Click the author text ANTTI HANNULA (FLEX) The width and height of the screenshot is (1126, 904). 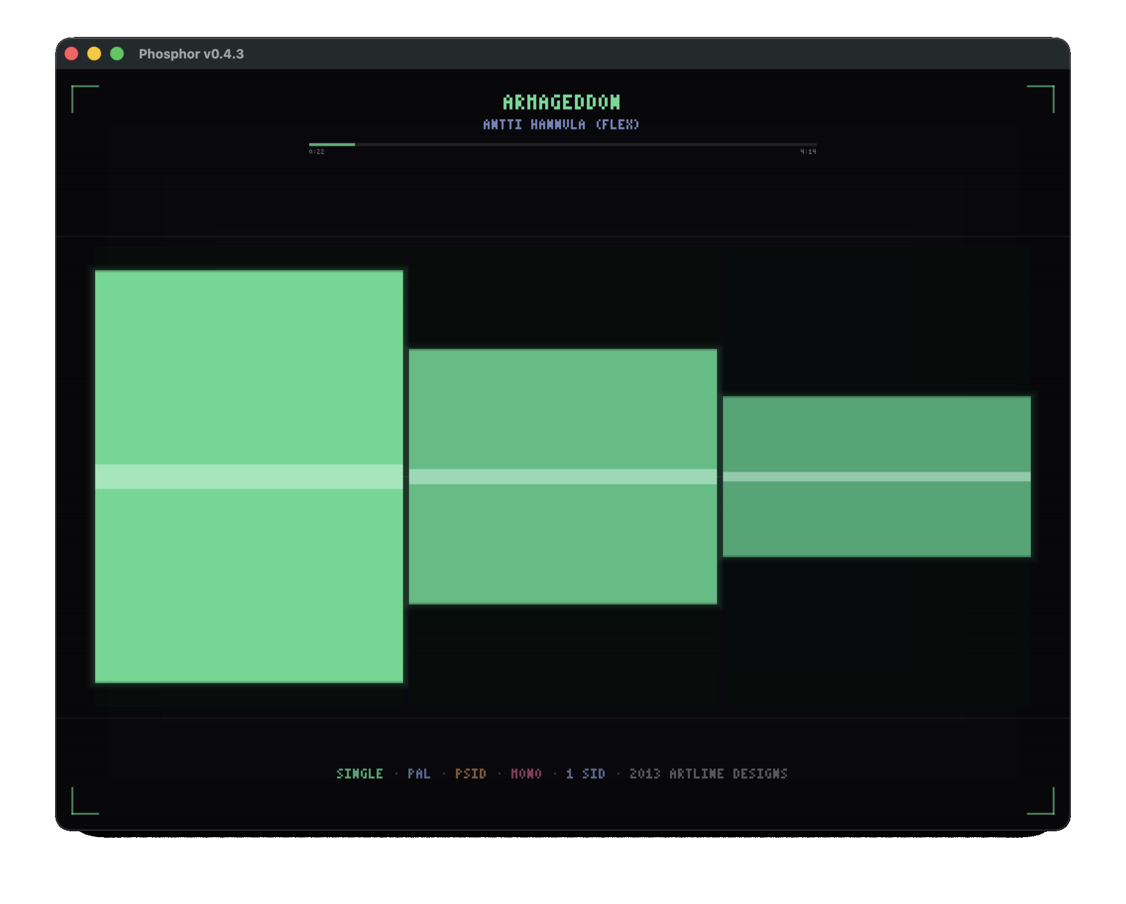pos(561,124)
